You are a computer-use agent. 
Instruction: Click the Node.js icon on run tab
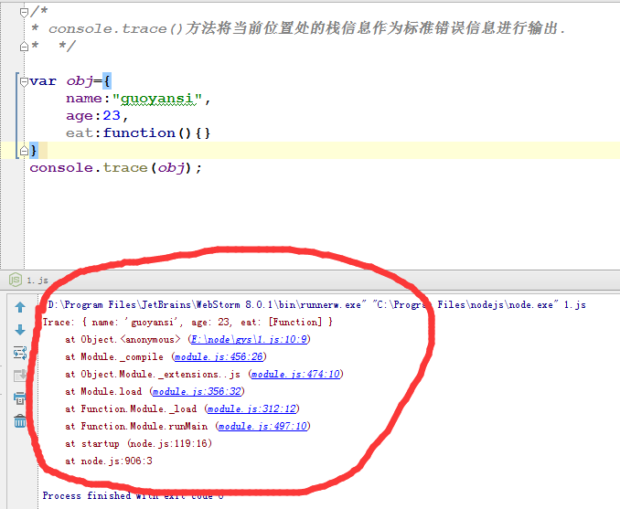(16, 281)
